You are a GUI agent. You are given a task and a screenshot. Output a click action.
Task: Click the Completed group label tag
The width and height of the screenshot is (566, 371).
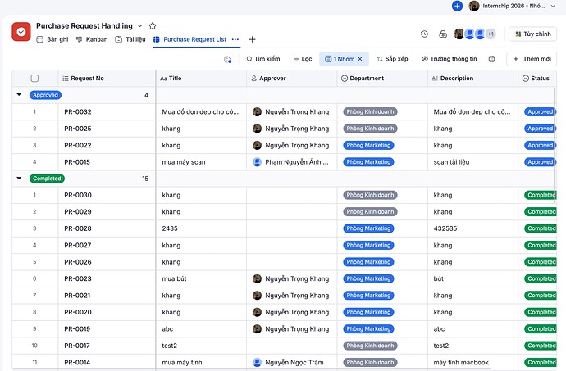pos(47,179)
